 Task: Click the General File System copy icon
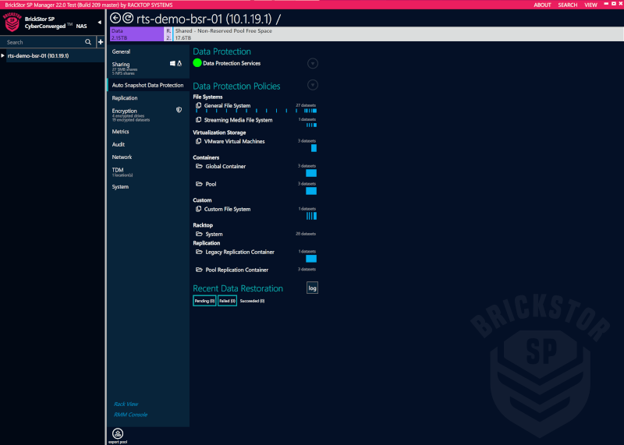[198, 105]
